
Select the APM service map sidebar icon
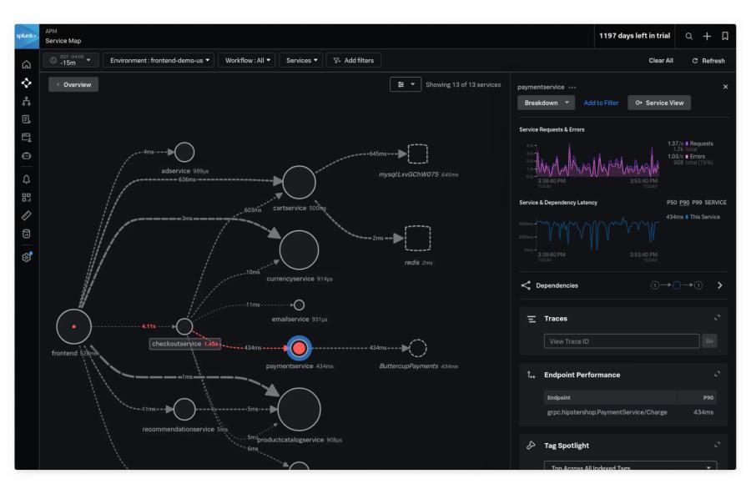(x=27, y=83)
